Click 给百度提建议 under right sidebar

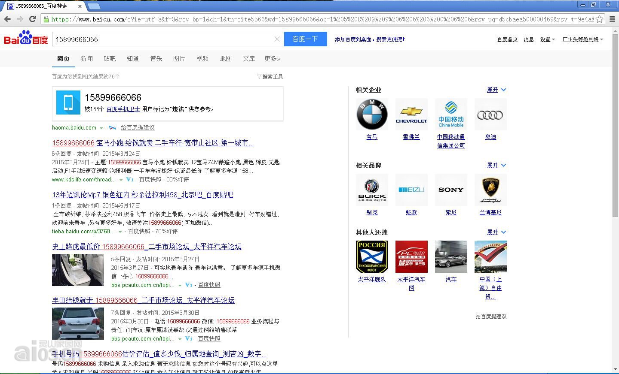coord(491,317)
